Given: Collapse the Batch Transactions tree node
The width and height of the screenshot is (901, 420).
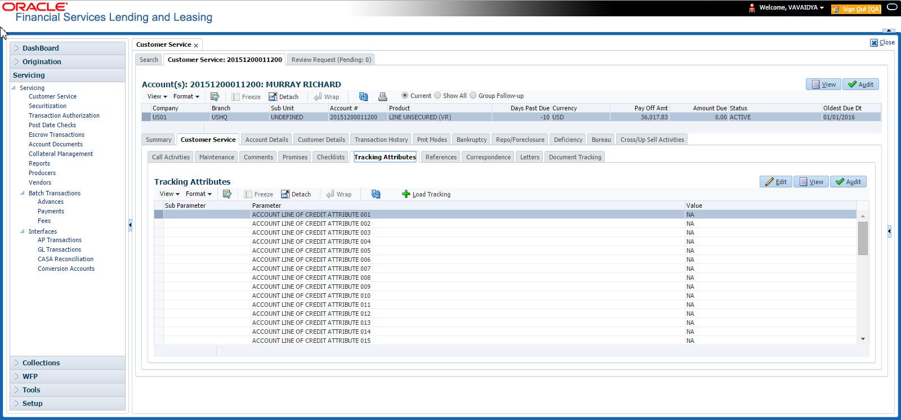Looking at the screenshot, I should pos(23,193).
